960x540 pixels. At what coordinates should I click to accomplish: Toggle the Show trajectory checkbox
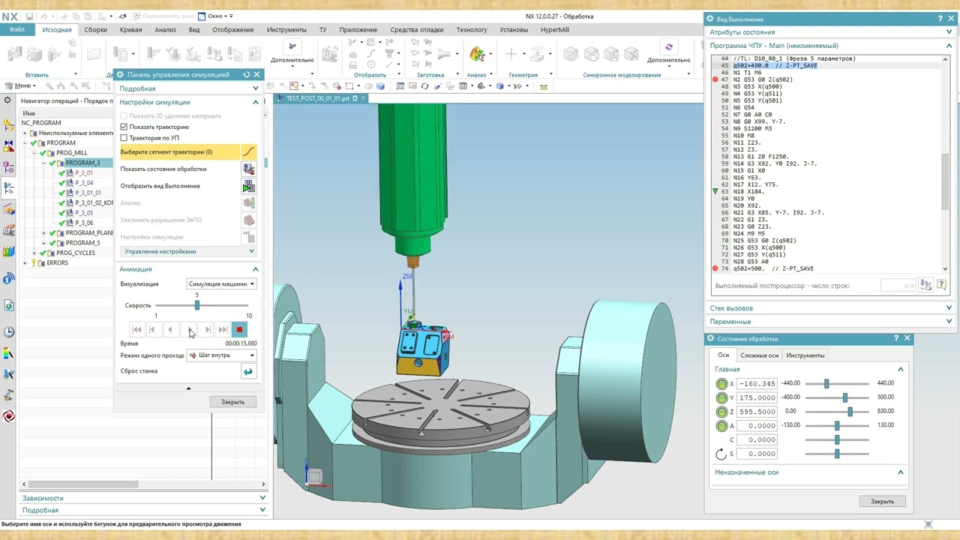(124, 127)
